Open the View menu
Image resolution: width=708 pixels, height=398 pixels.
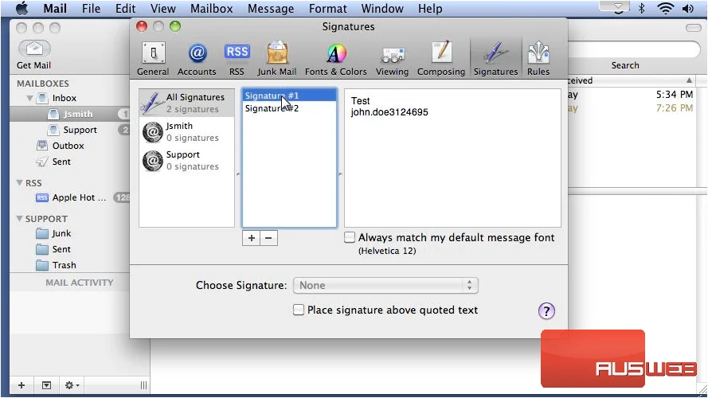click(x=163, y=9)
